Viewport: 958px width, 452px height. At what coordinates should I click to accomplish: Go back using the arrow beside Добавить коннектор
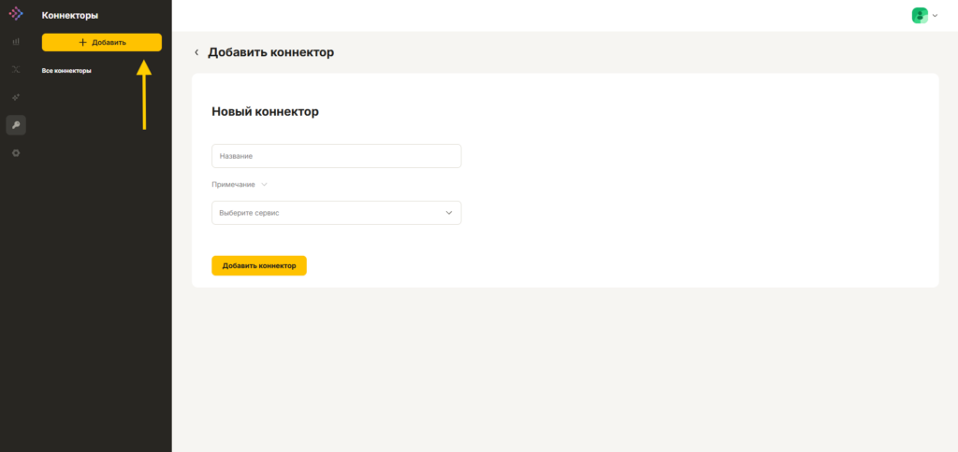[196, 52]
